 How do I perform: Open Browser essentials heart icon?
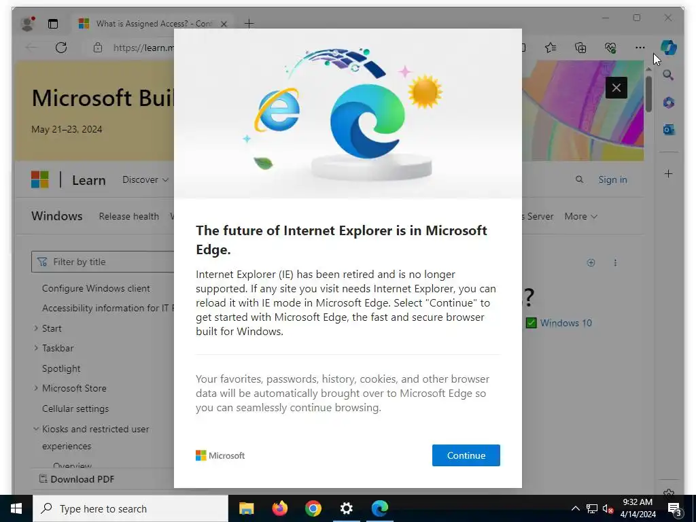tap(610, 48)
